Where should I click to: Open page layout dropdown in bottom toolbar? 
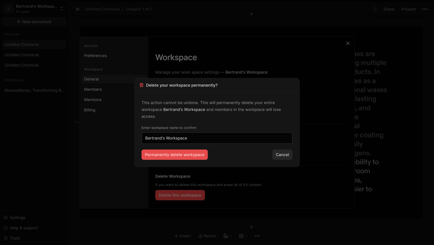pyautogui.click(x=243, y=236)
